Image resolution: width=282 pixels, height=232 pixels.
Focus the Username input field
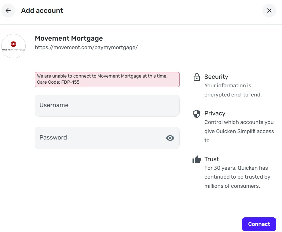(107, 106)
